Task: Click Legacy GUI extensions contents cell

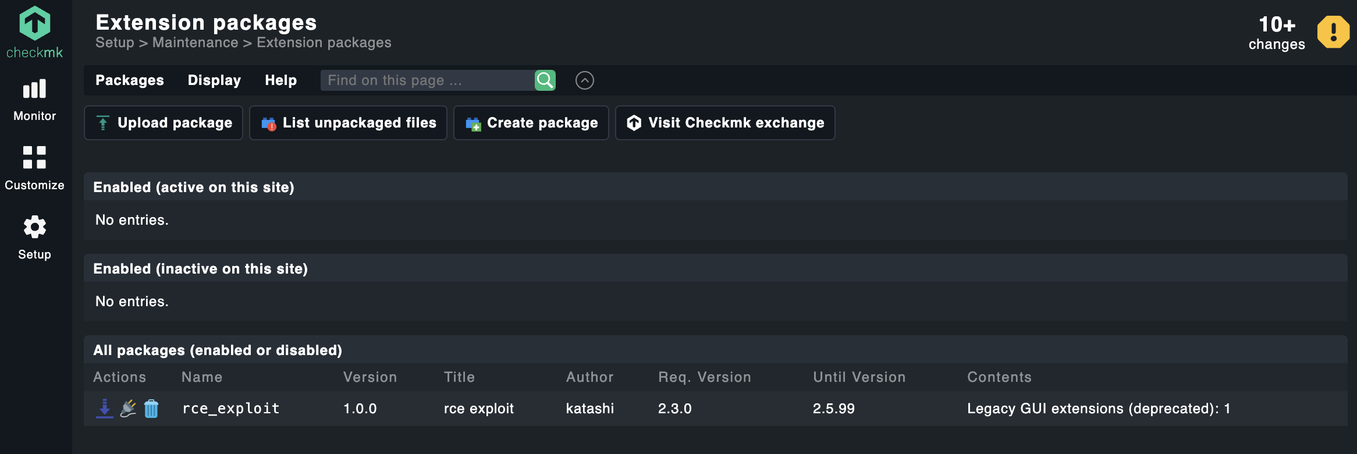Action: [1099, 409]
